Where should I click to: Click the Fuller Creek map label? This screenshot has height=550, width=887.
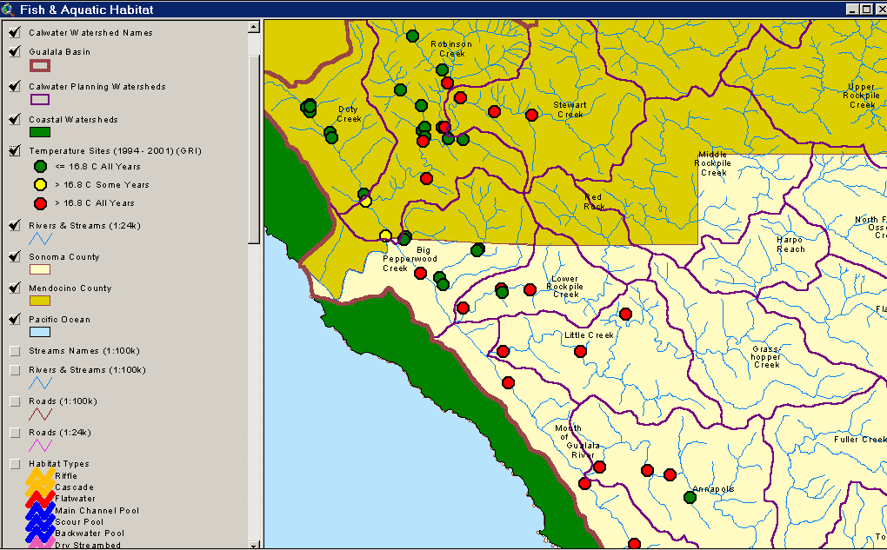[860, 440]
